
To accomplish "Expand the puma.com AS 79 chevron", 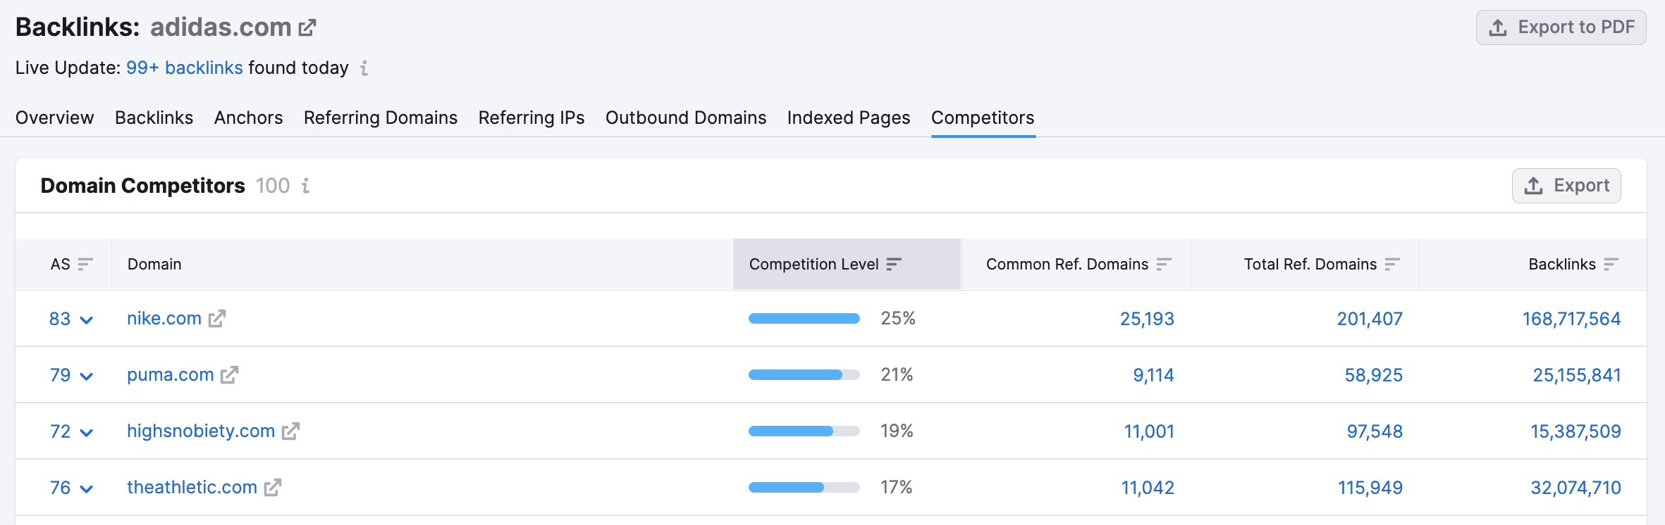I will coord(87,377).
